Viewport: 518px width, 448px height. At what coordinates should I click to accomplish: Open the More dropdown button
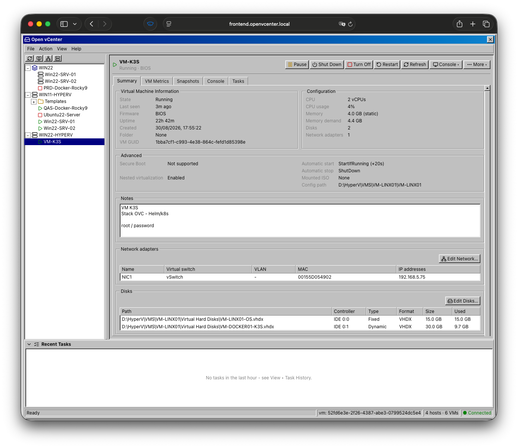pos(477,65)
